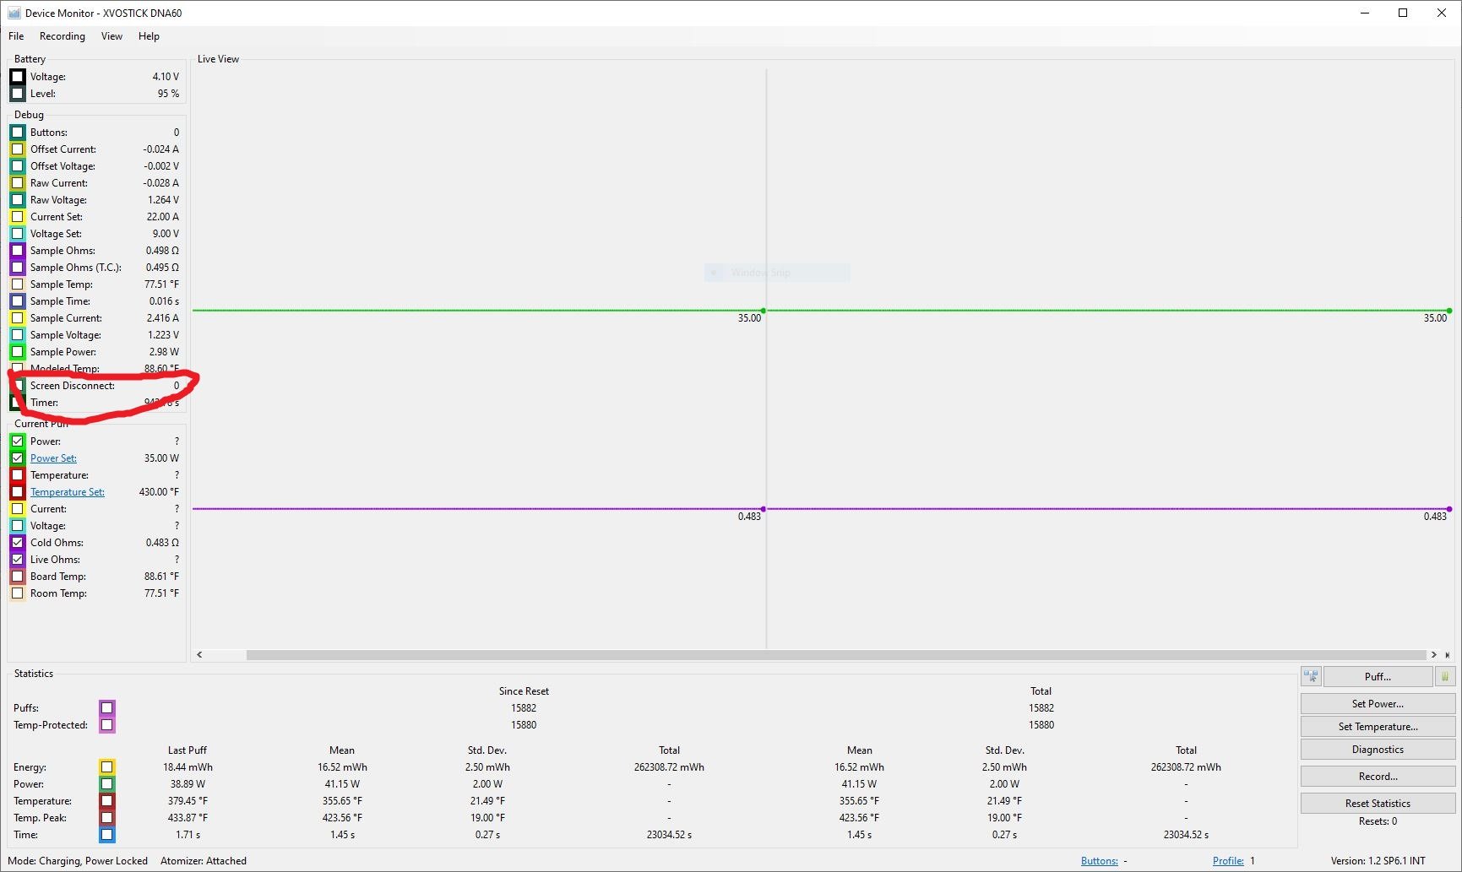Click the scroll-to-end arrow of the live view

tap(1447, 655)
